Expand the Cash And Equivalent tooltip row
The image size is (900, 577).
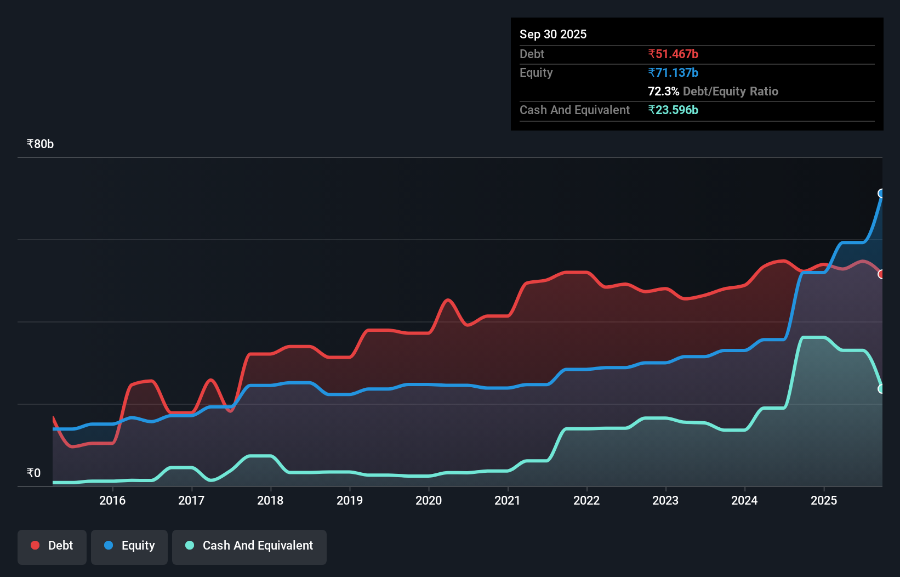574,110
